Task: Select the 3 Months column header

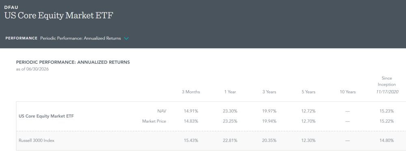Action: [191, 92]
